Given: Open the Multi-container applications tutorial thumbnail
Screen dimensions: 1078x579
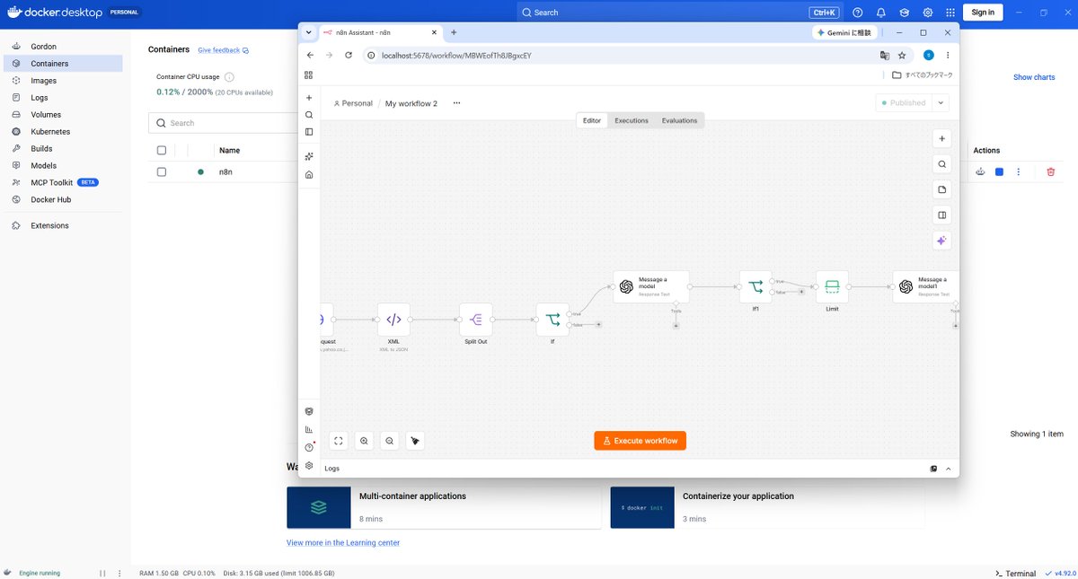Looking at the screenshot, I should (318, 507).
